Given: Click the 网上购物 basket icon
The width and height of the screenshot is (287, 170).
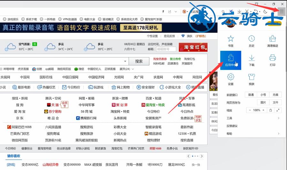Looking at the screenshot, I should point(114,87).
